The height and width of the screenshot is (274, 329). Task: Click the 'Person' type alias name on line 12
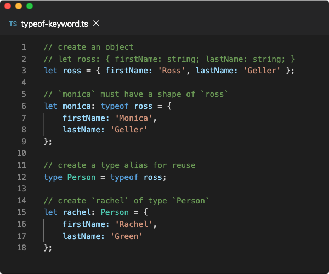pos(81,177)
